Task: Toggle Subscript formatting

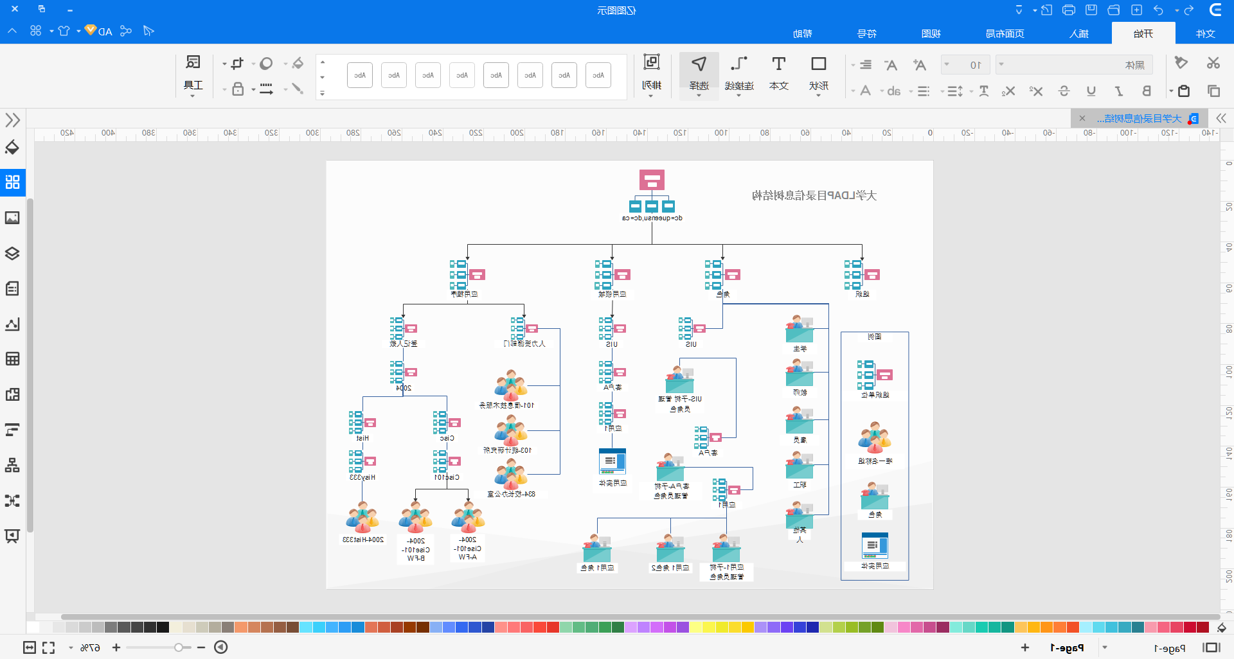Action: tap(1008, 91)
